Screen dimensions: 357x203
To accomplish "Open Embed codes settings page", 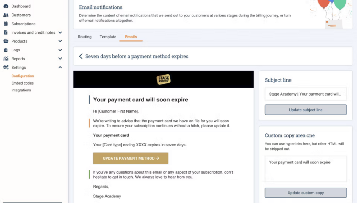I will 23,83.
